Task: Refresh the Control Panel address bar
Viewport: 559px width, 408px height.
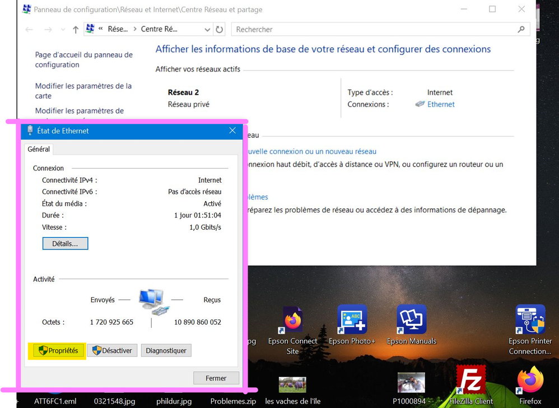Action: tap(220, 30)
